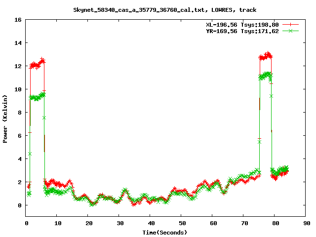Click green YR plateau near 9 K at start

point(38,97)
